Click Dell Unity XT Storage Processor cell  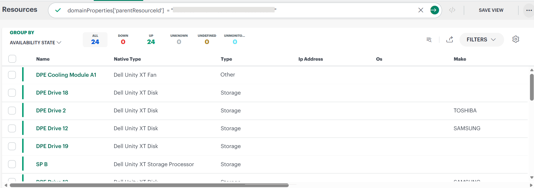pyautogui.click(x=154, y=164)
